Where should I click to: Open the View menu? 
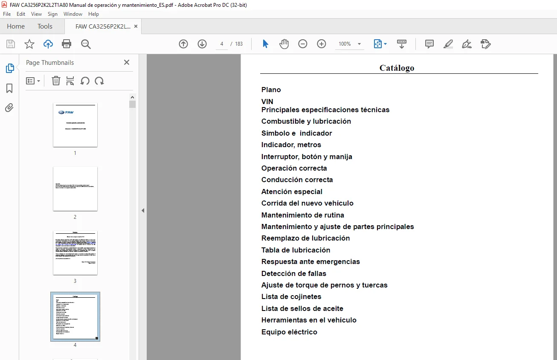(36, 14)
